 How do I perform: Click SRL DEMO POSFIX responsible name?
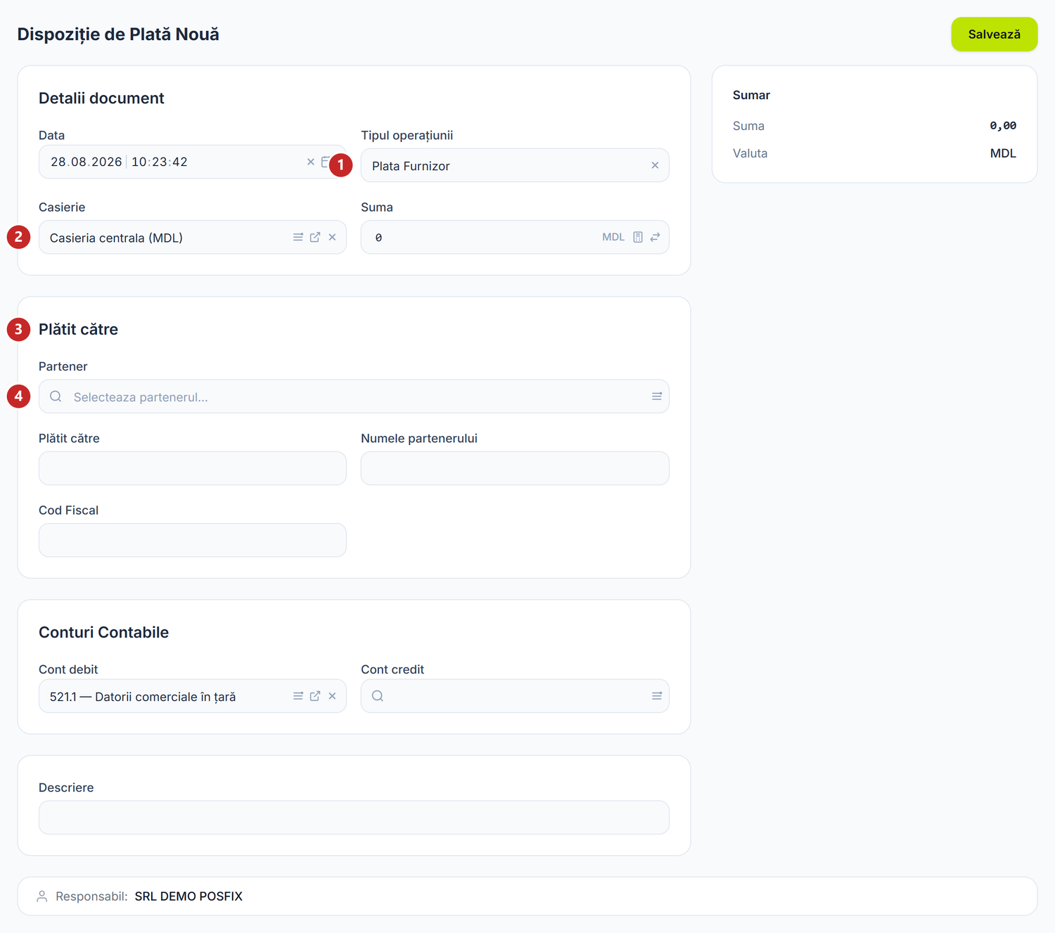click(x=188, y=896)
